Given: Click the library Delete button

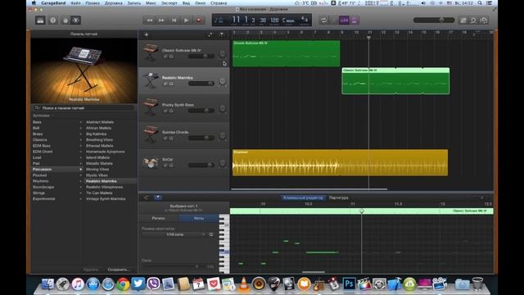Looking at the screenshot, I should pos(91,270).
